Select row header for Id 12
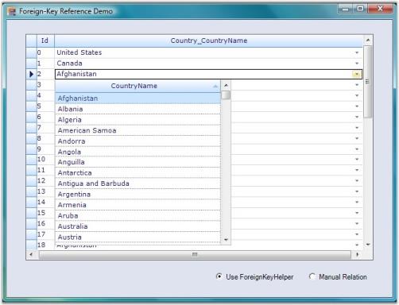Viewport: 399px width, 305px height. point(31,181)
